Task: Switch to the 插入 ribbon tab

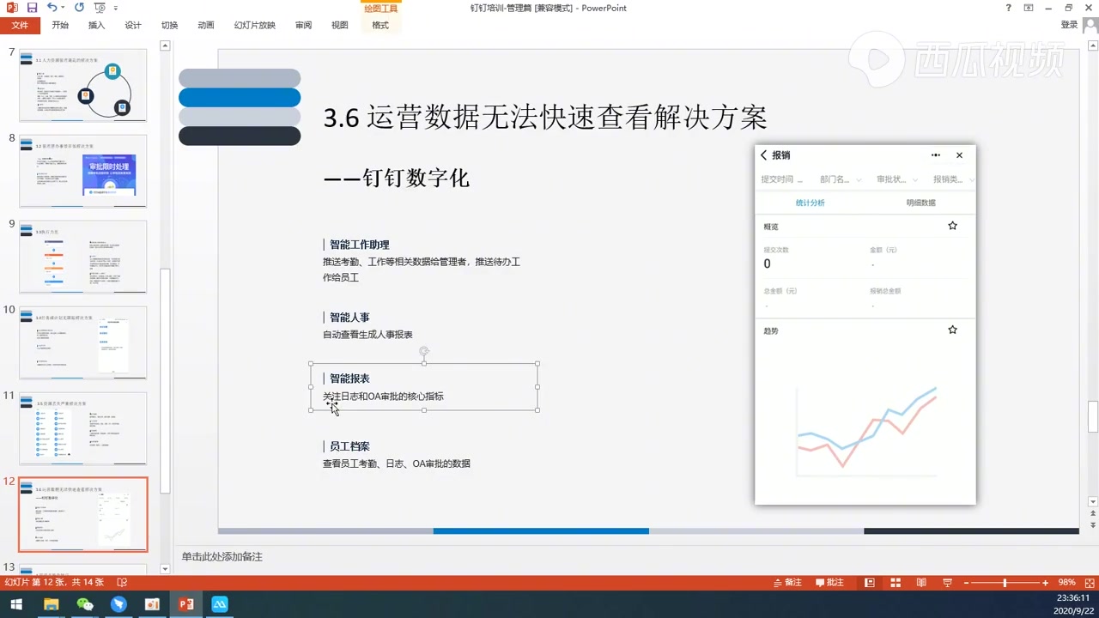Action: coord(96,25)
